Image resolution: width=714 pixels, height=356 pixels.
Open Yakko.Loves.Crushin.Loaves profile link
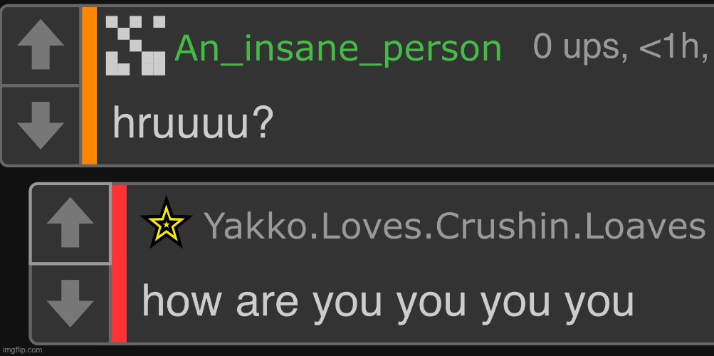point(454,226)
